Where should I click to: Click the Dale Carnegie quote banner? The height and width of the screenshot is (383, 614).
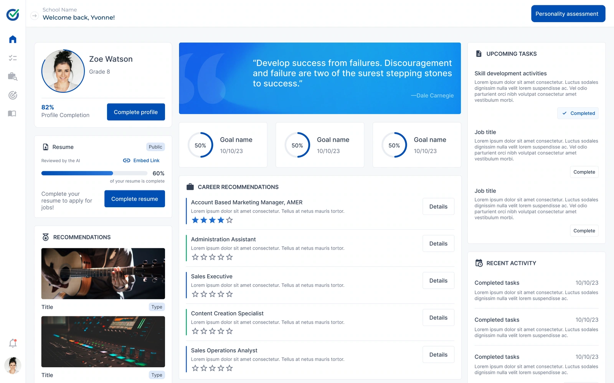(x=320, y=78)
